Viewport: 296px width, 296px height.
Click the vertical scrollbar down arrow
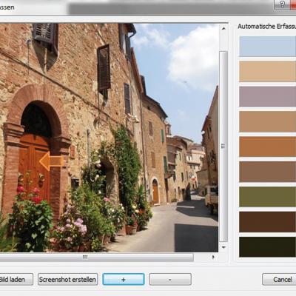click(223, 247)
